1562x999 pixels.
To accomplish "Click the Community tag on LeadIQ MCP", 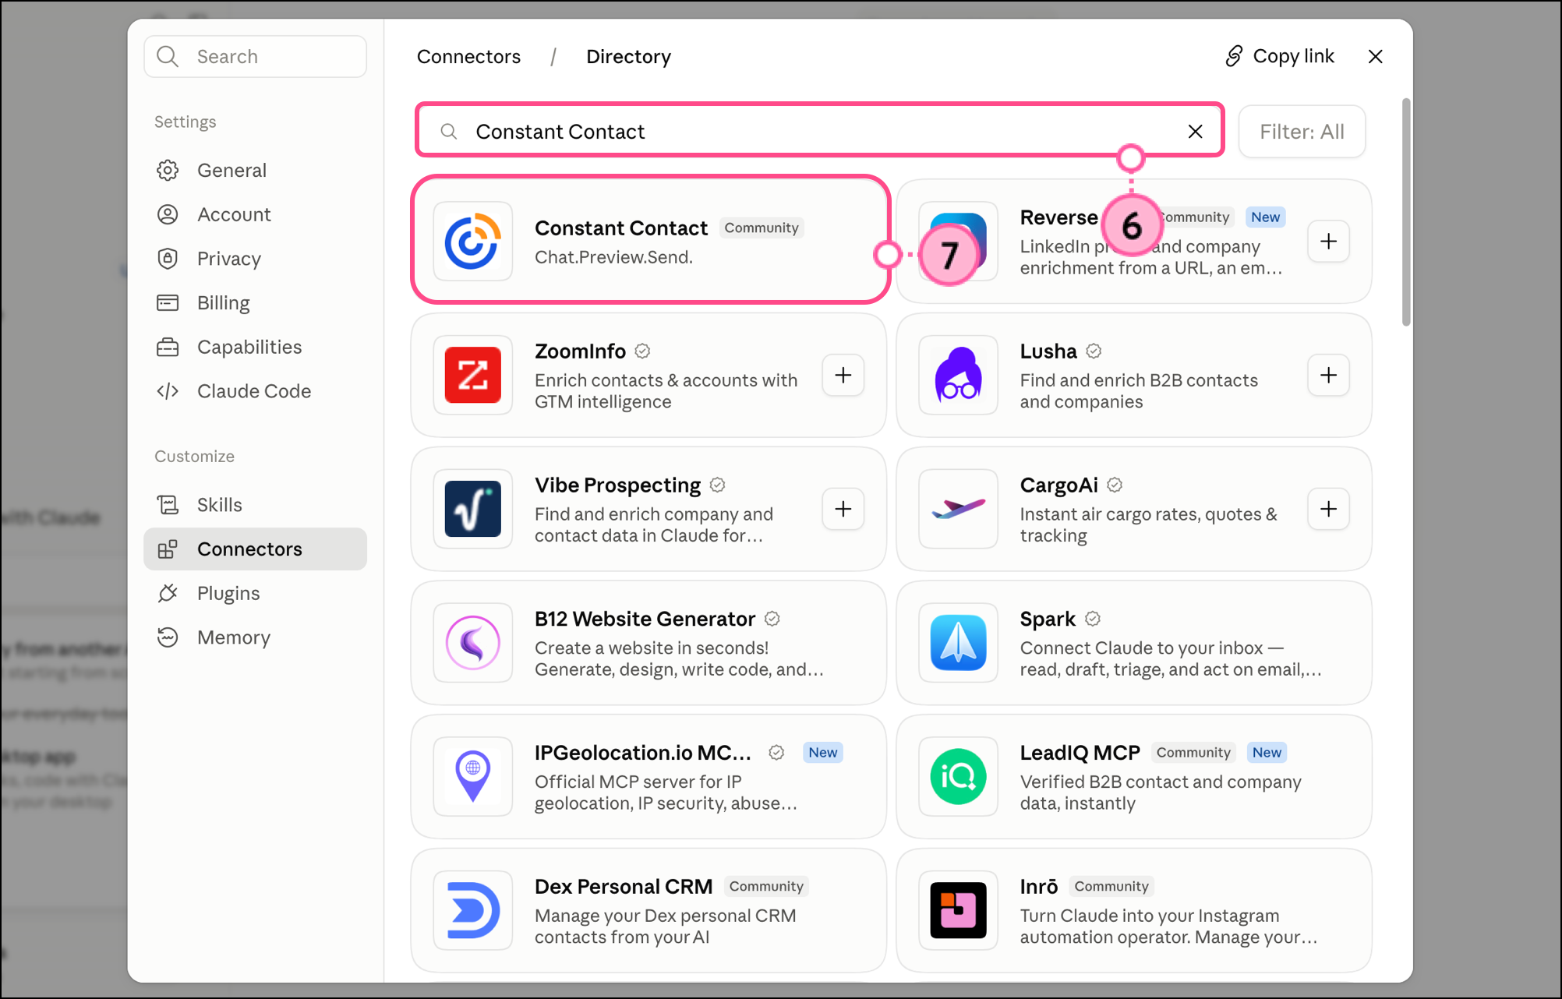I will point(1193,753).
